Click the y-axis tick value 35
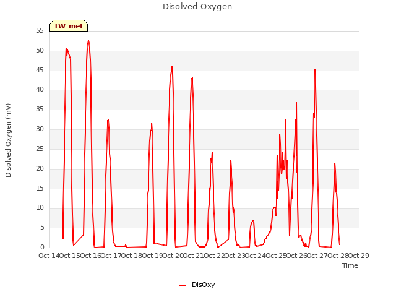This screenshot has width=396, height=297. coord(40,110)
